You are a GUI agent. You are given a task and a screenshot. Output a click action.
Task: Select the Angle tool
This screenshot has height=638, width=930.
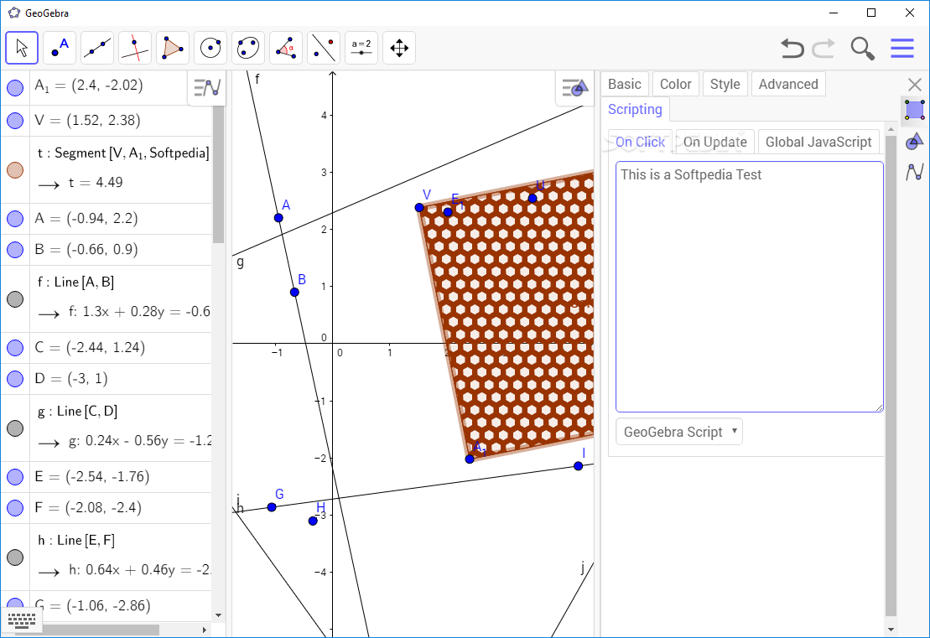pyautogui.click(x=286, y=48)
